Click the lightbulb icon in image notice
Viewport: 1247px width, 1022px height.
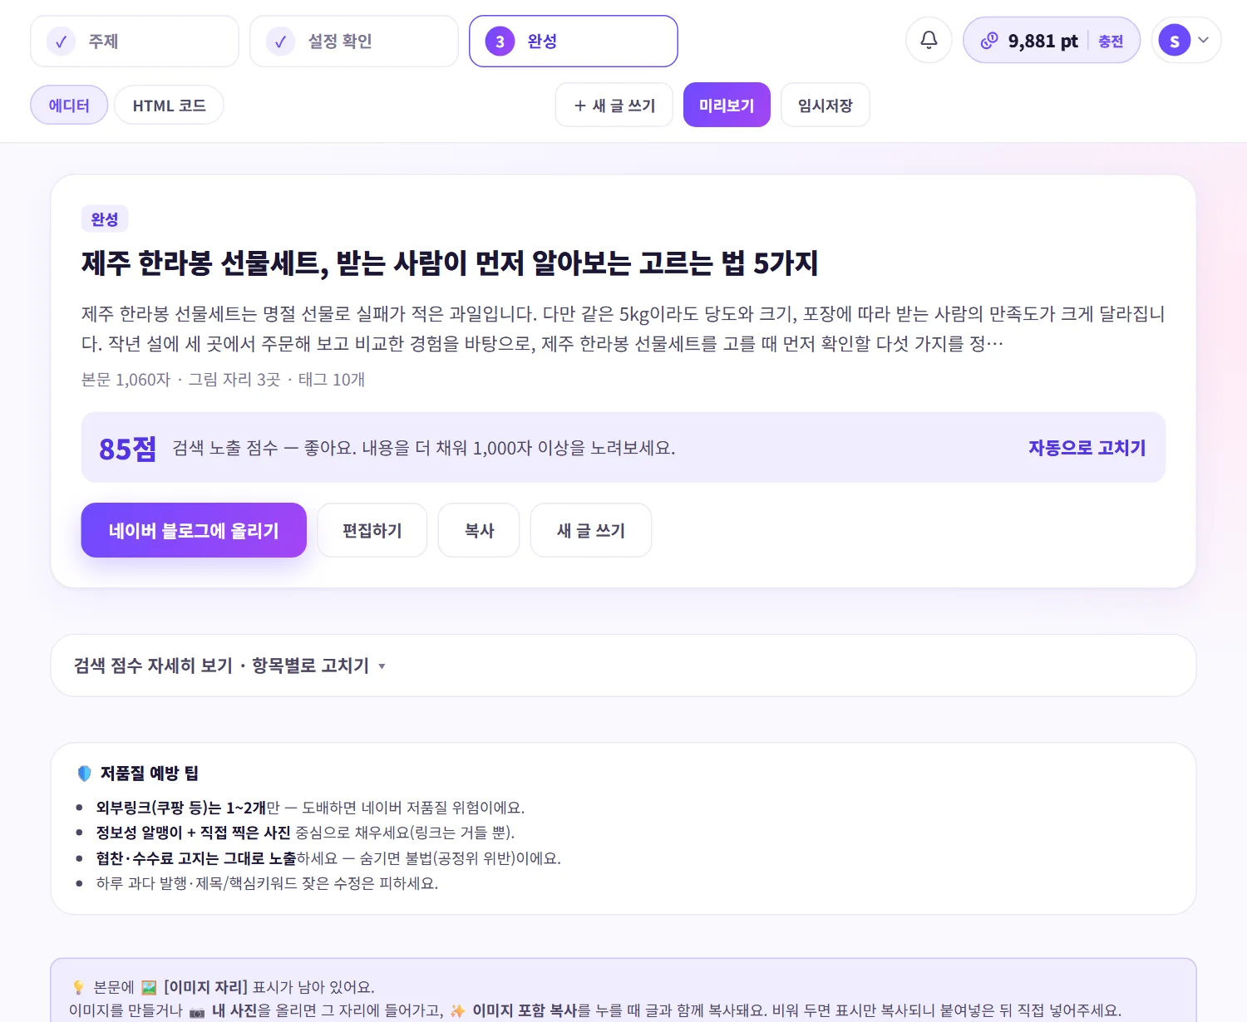pyautogui.click(x=78, y=987)
